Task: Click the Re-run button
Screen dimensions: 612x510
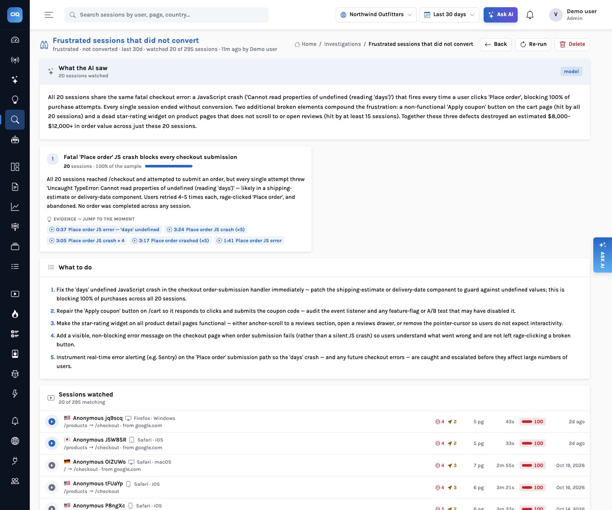Action: [533, 44]
